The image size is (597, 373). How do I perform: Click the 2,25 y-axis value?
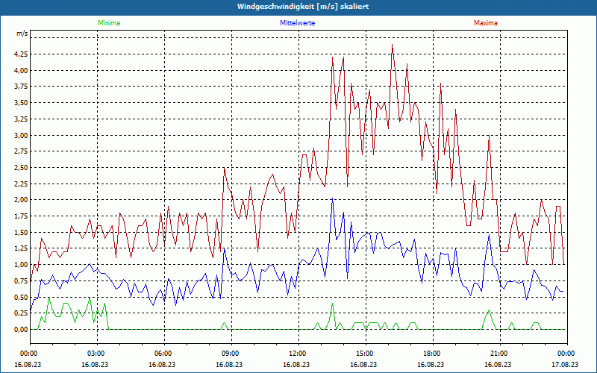[21, 184]
